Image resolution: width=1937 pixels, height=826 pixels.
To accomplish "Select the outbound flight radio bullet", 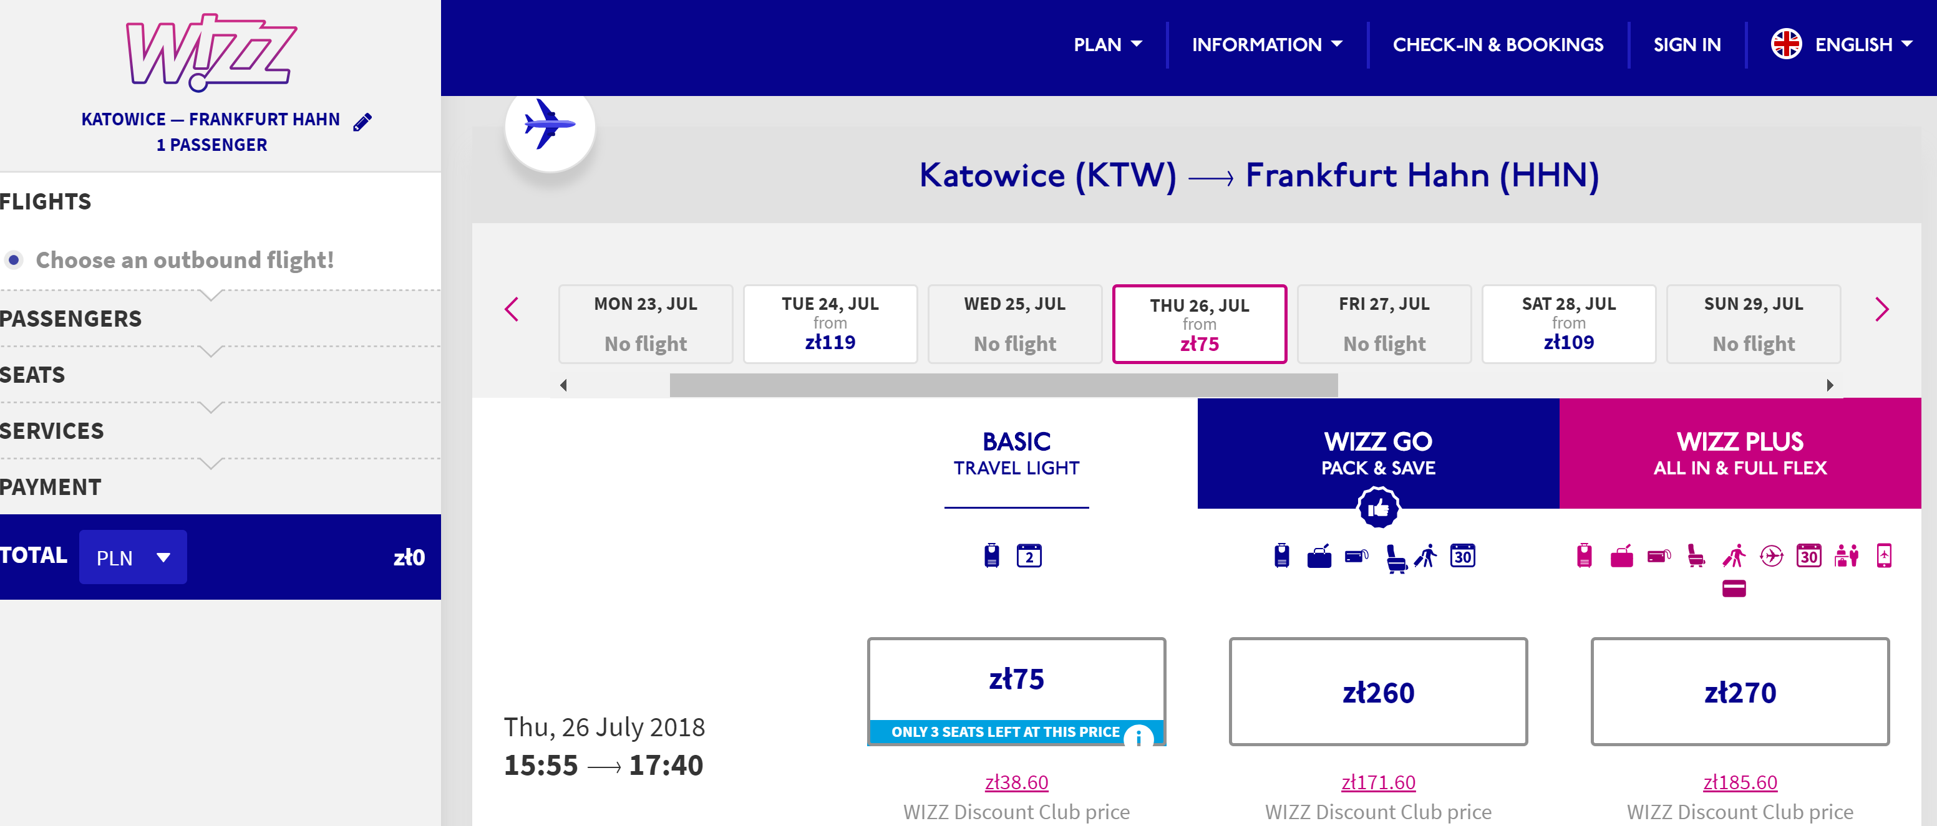I will [x=14, y=260].
